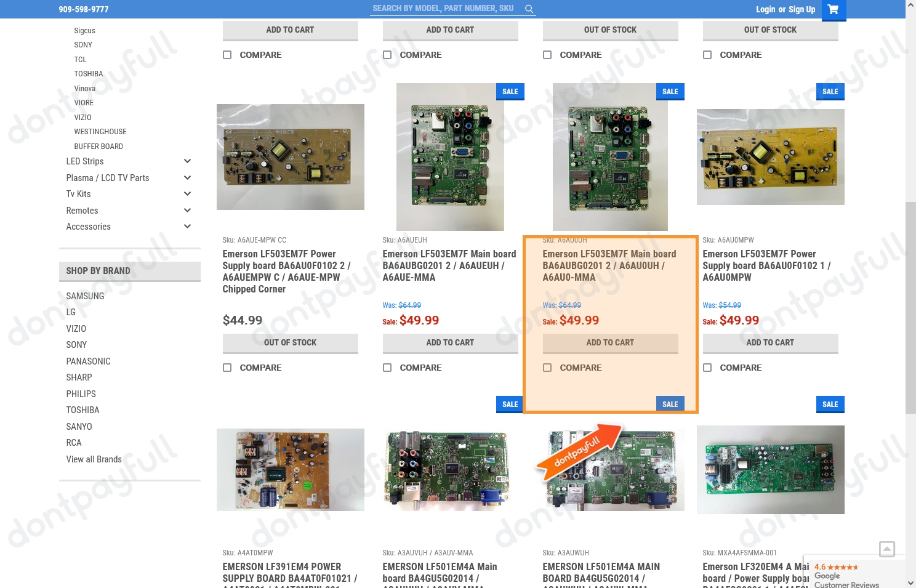Add A6AUEUH main board to cart
The width and height of the screenshot is (916, 588).
450,343
